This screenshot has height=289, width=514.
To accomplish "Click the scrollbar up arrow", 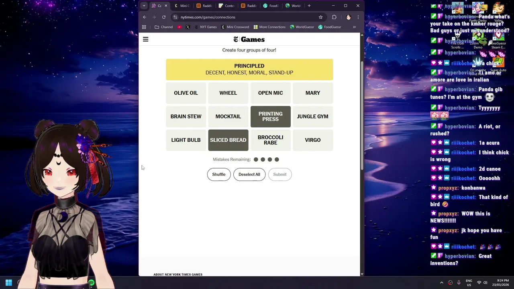I will 362,35.
